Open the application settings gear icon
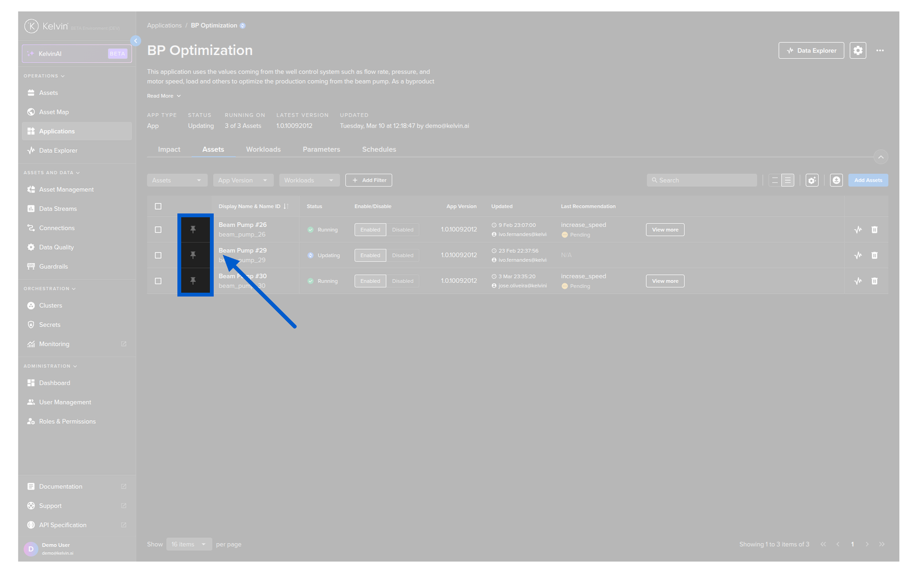The width and height of the screenshot is (918, 573). [x=858, y=51]
